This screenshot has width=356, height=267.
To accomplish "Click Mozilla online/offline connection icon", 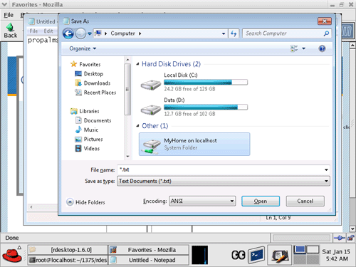I will coord(340,238).
